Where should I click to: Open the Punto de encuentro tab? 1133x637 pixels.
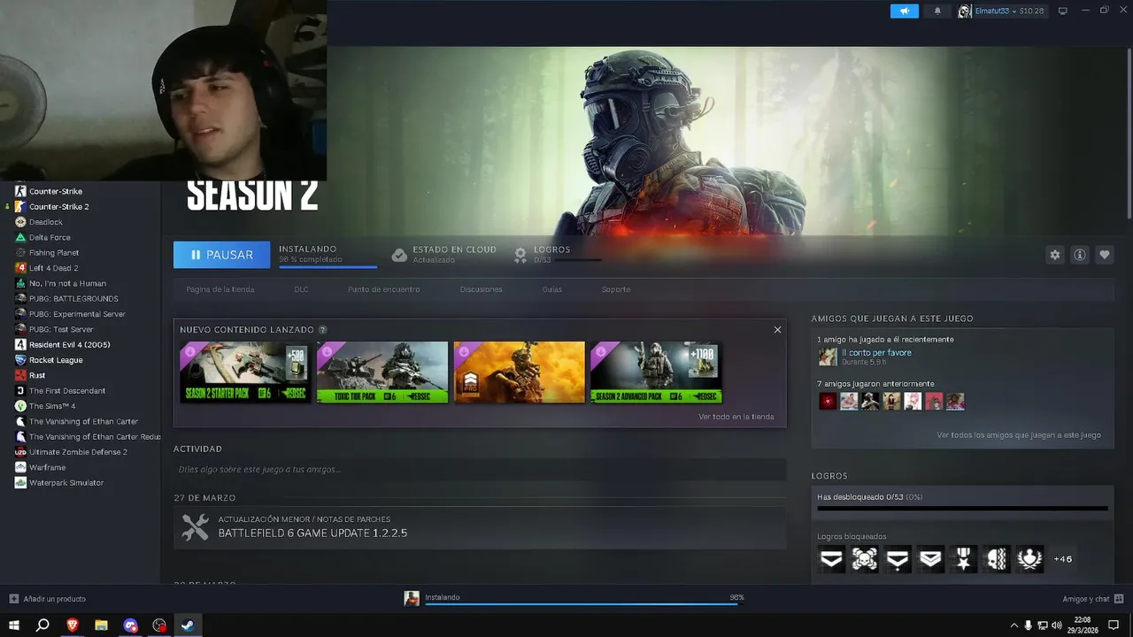tap(384, 289)
